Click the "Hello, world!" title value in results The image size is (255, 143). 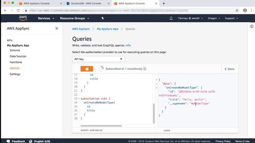coord(194,100)
